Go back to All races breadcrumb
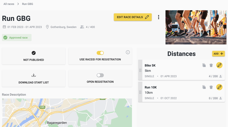 click(x=9, y=4)
